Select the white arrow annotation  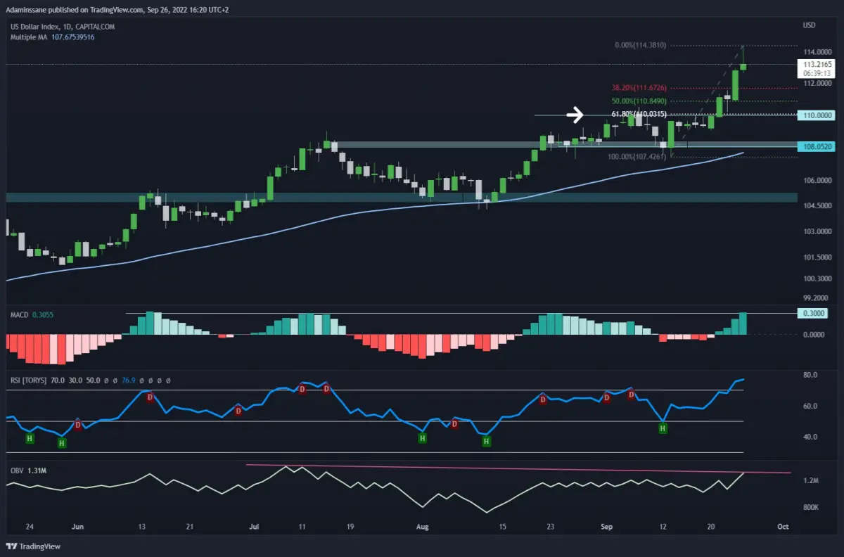tap(577, 115)
